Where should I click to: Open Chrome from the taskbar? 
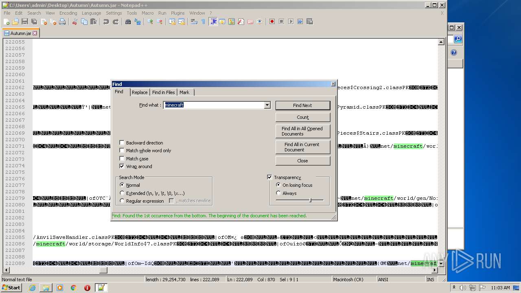coord(73,288)
